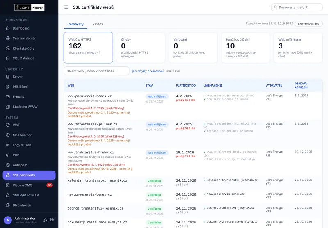Click the WAF shield icon
This screenshot has height=228, width=328.
click(x=8, y=125)
